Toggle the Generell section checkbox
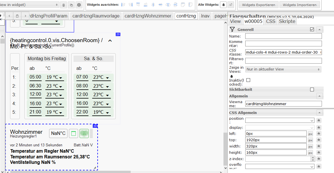Image resolution: width=334 pixels, height=173 pixels. [x=312, y=30]
